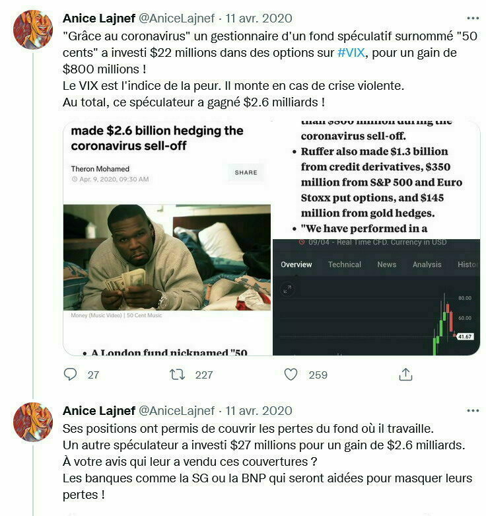
Task: Retweet the first tweet about VIX options
Action: (177, 375)
